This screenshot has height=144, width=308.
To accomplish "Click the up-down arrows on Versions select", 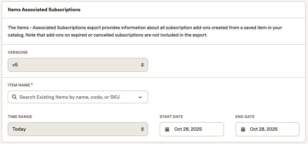I will tap(142, 65).
